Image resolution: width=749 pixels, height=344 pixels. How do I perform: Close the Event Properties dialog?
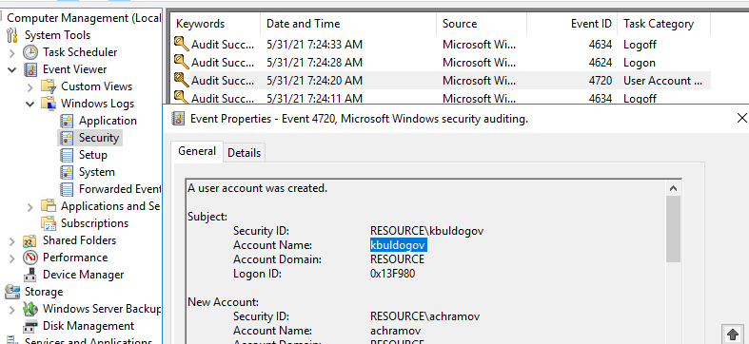741,118
